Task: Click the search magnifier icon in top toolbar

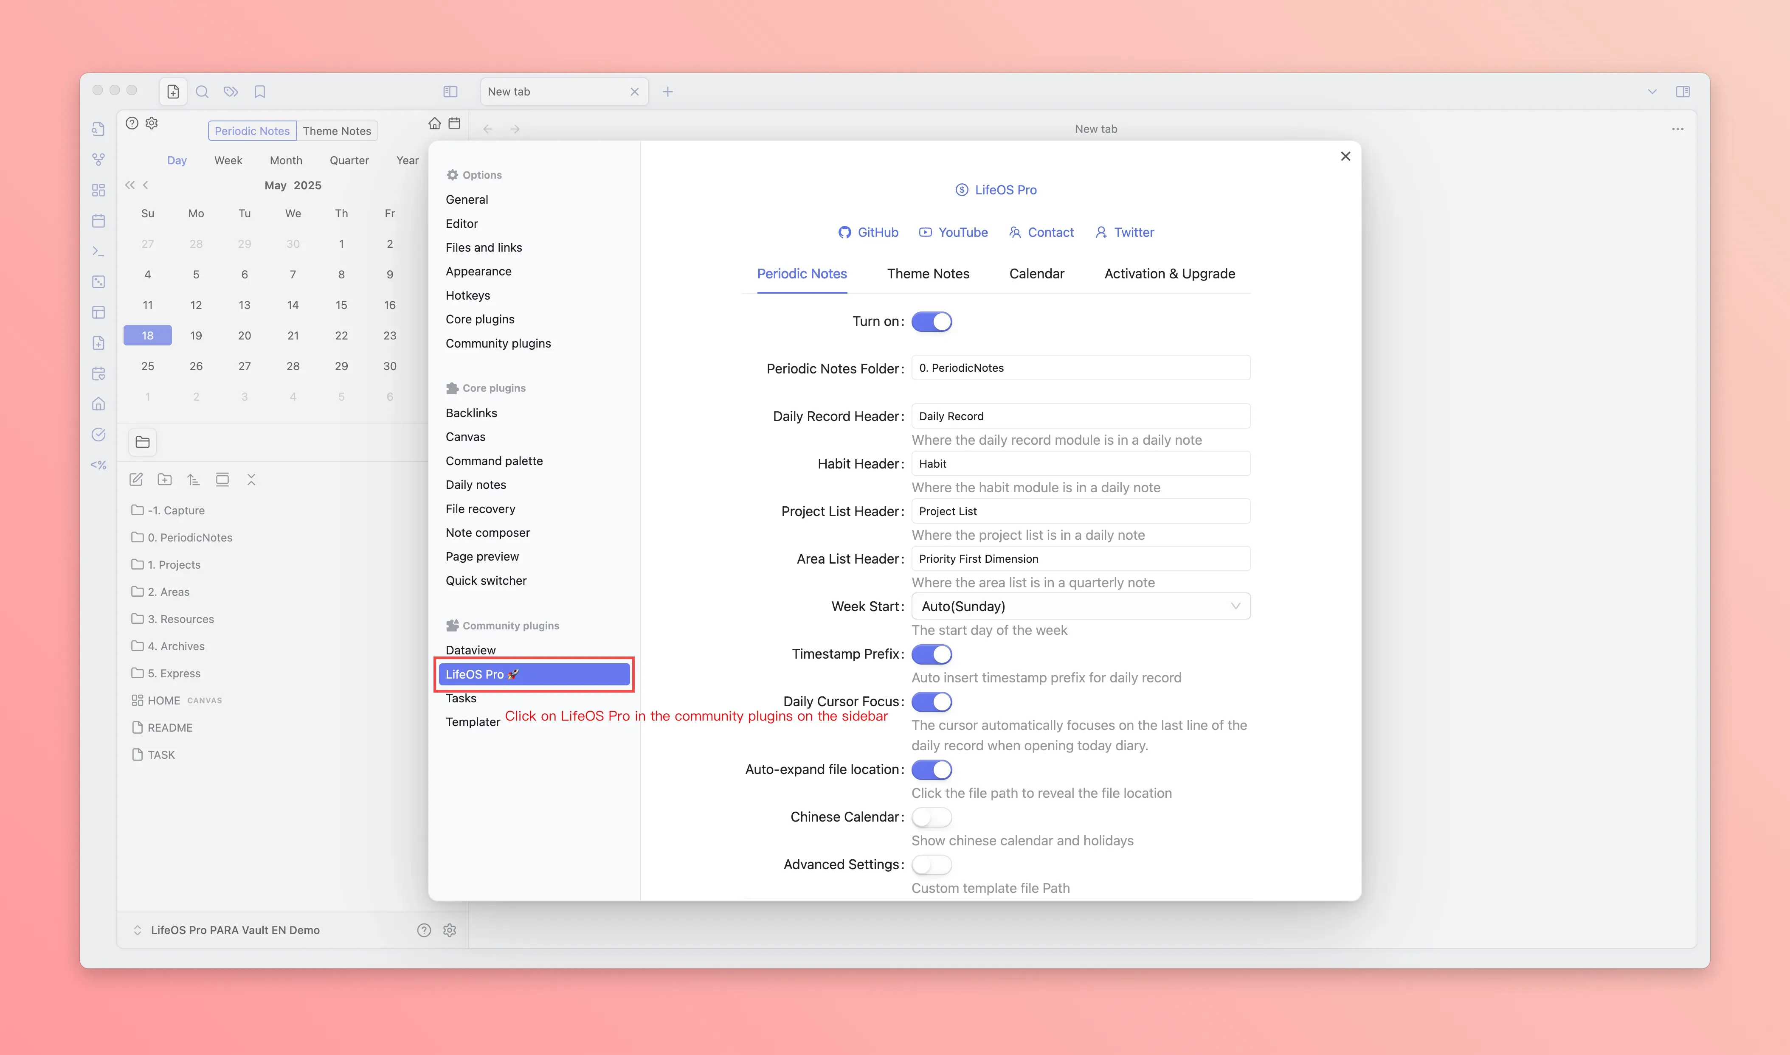Action: point(202,92)
